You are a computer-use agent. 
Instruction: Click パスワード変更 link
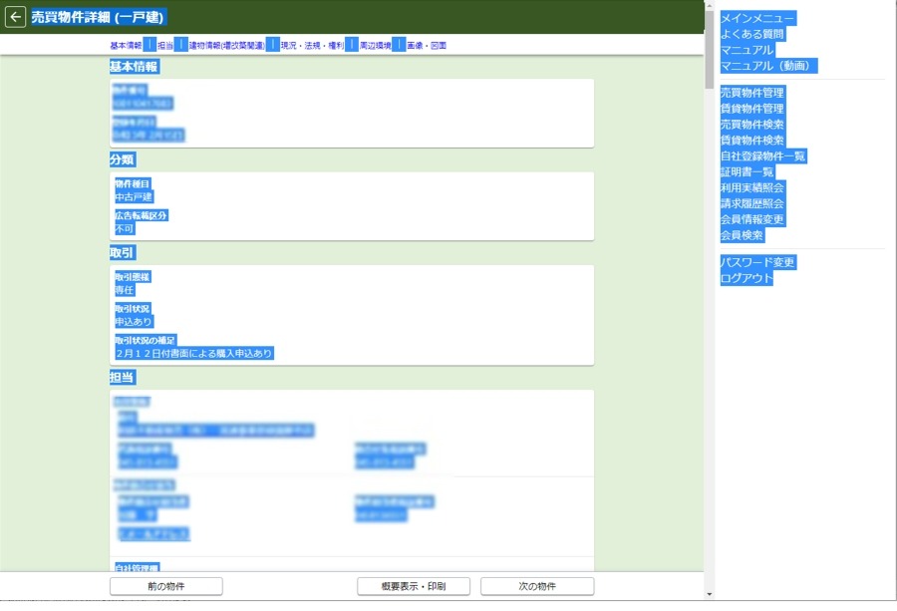coord(757,262)
